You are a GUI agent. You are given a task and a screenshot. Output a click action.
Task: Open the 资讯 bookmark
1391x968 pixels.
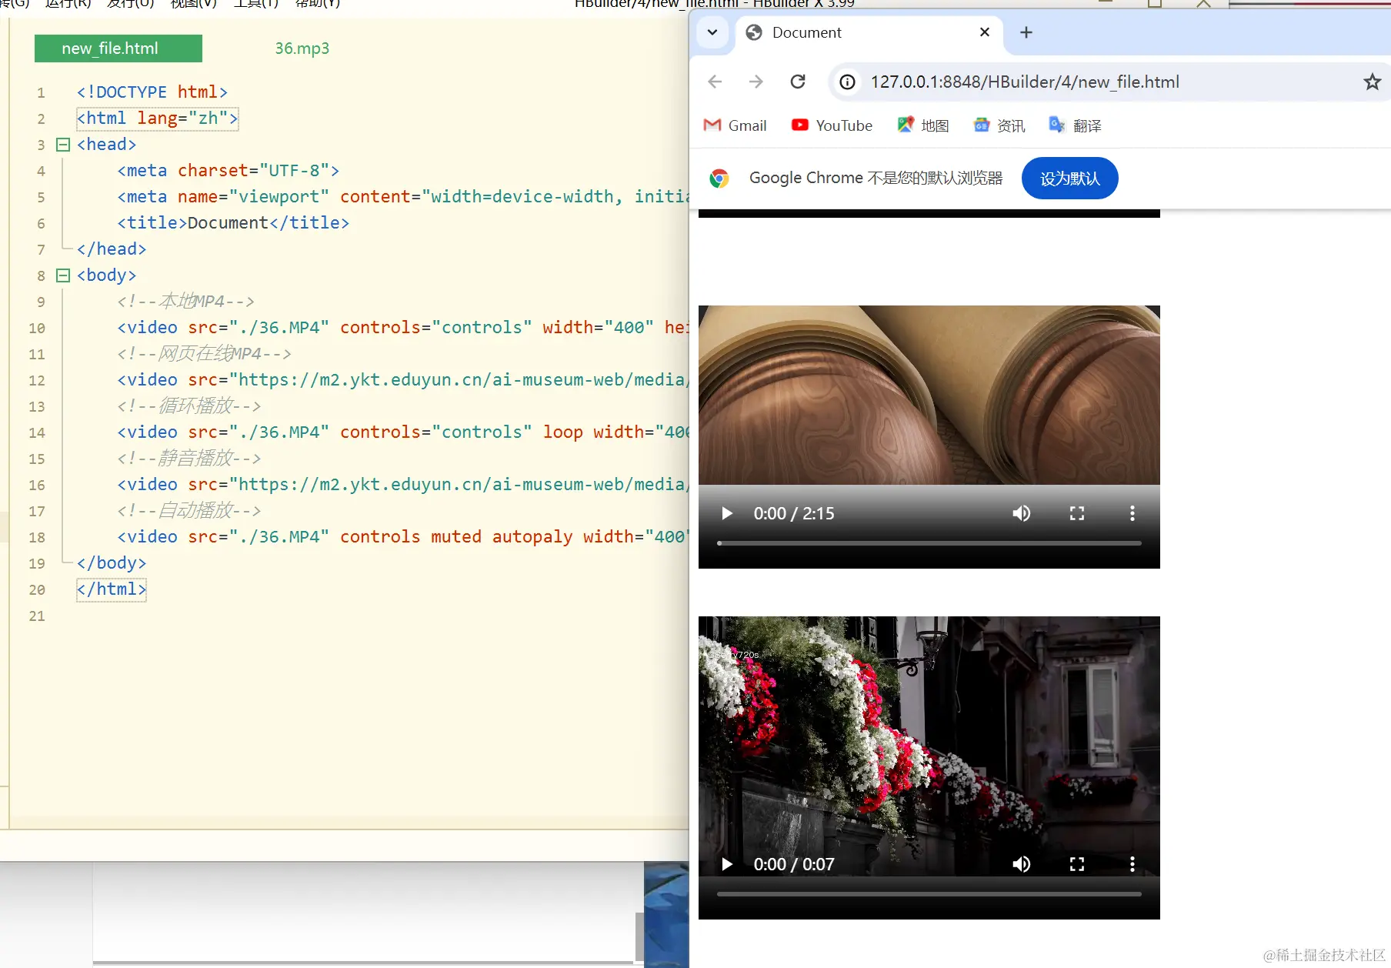point(999,125)
